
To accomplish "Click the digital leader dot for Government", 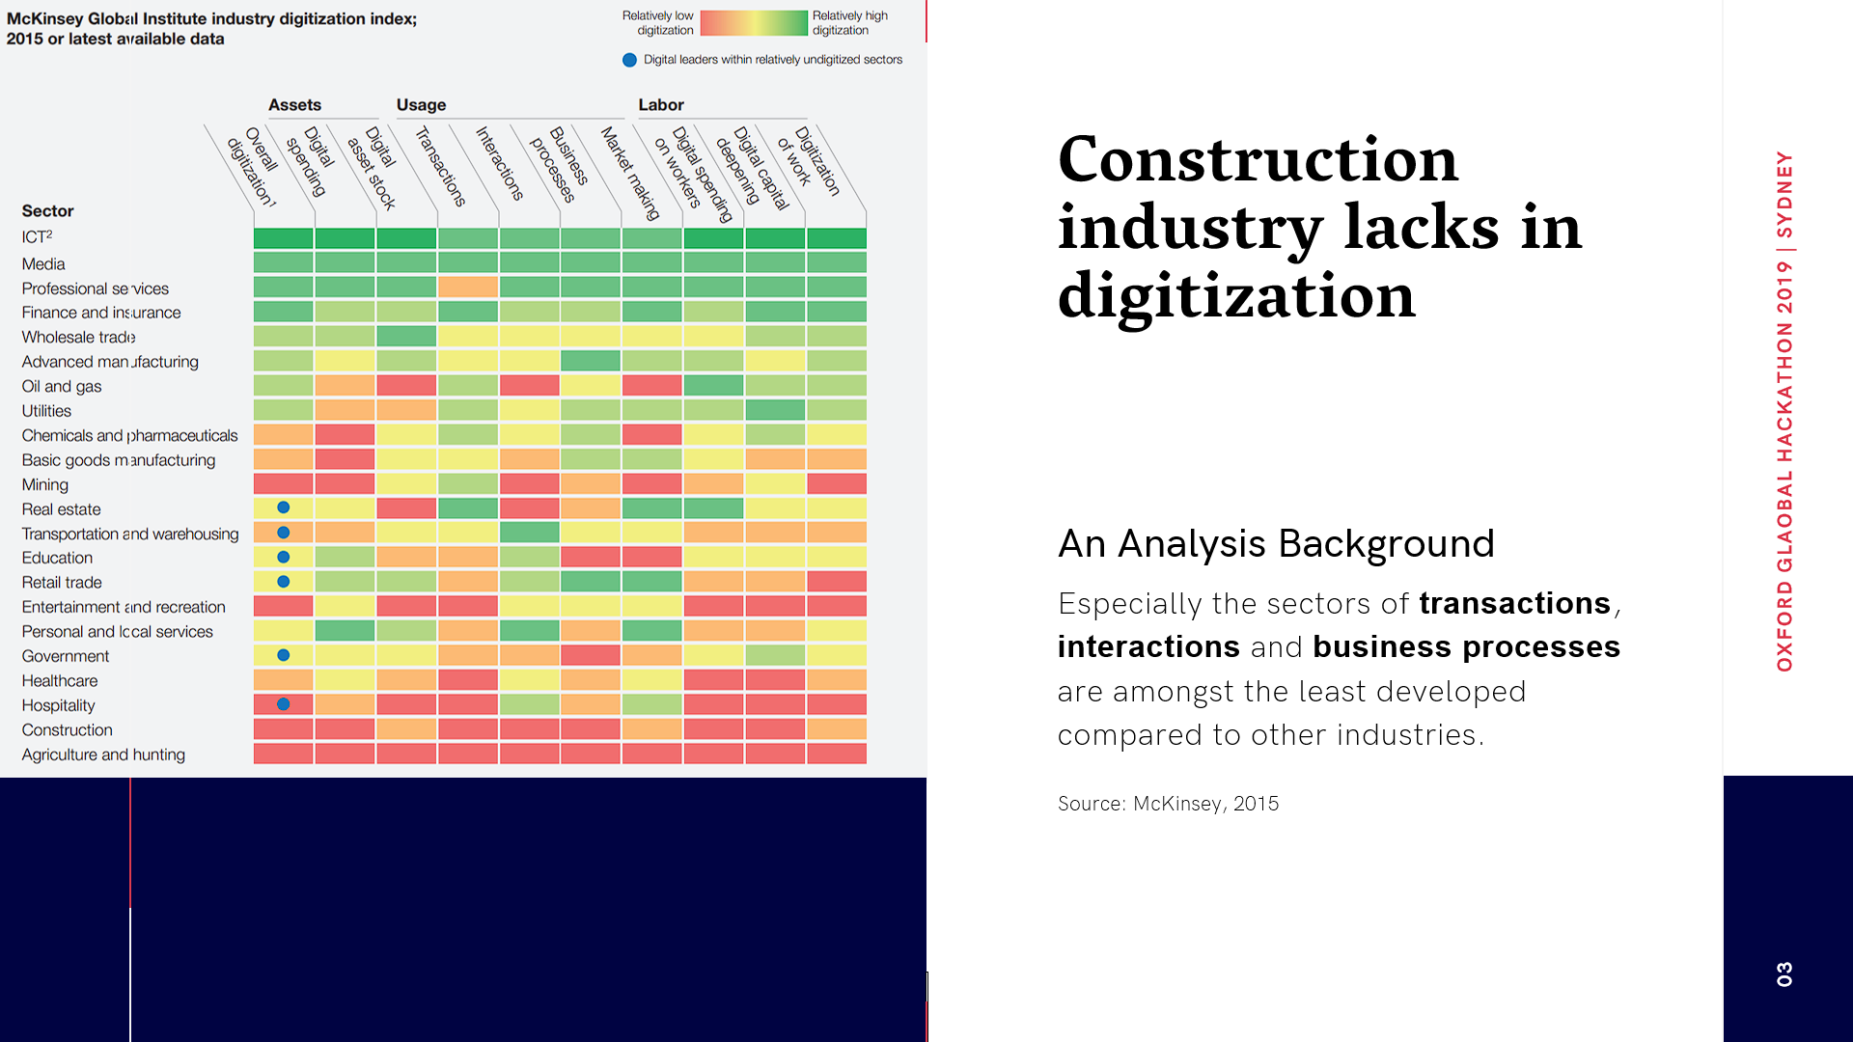I will tap(284, 655).
